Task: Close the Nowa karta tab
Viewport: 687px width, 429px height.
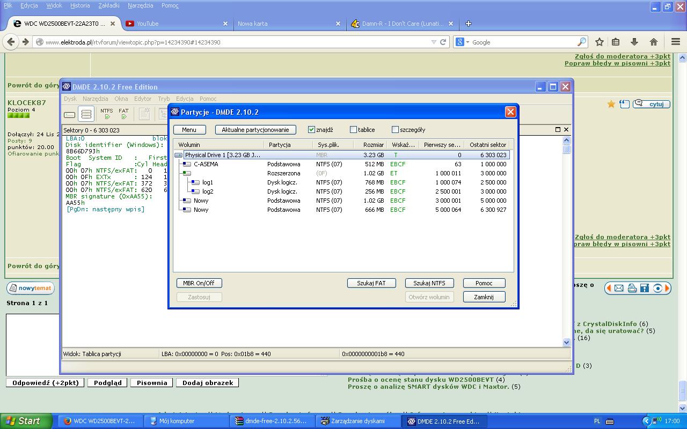Action: 338,24
